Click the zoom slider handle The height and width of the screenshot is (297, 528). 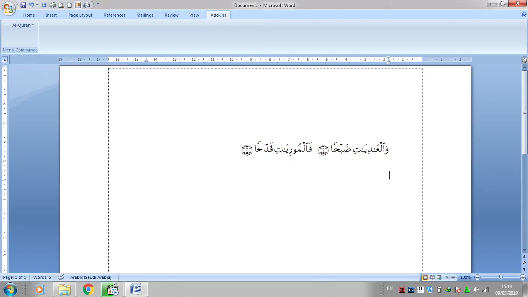[x=501, y=277]
